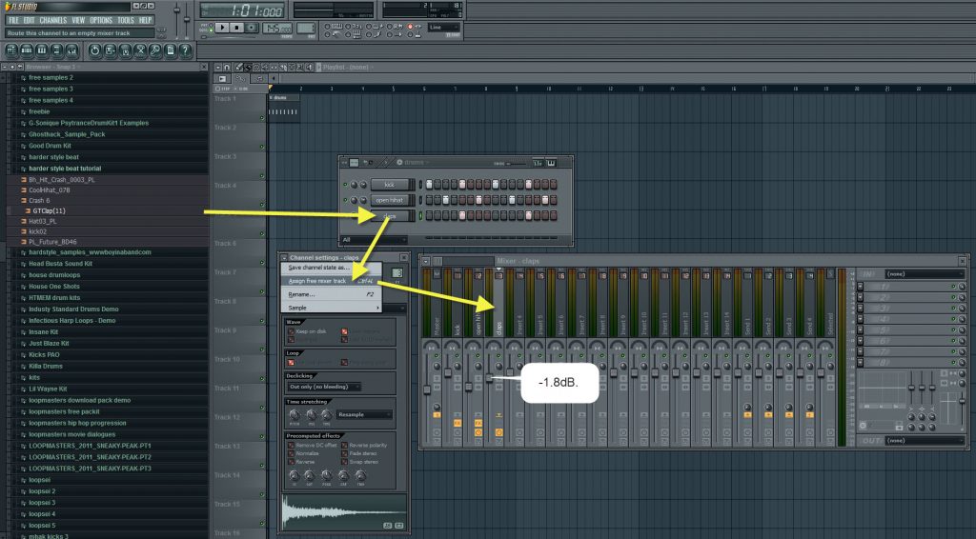Click the one-click audio recording icon
This screenshot has height=539, width=976.
[x=140, y=50]
